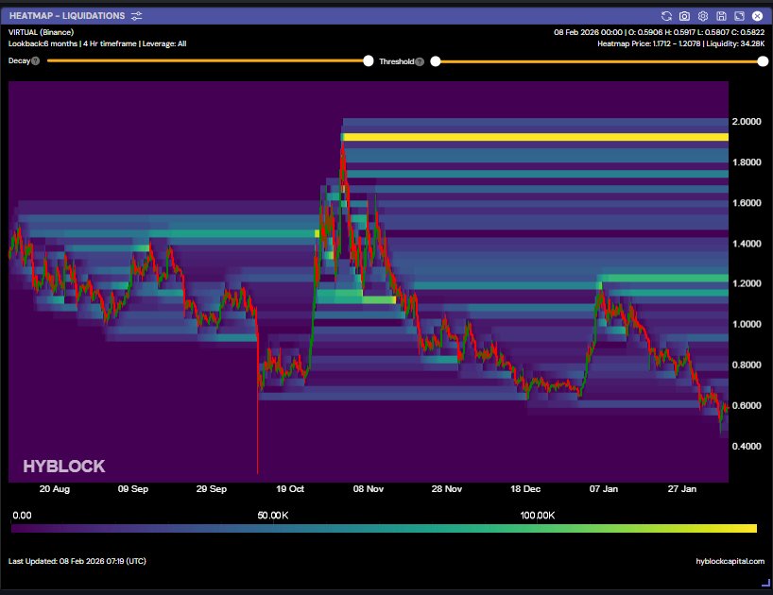Click the 19 Oct date axis label
773x595 pixels.
[x=290, y=489]
